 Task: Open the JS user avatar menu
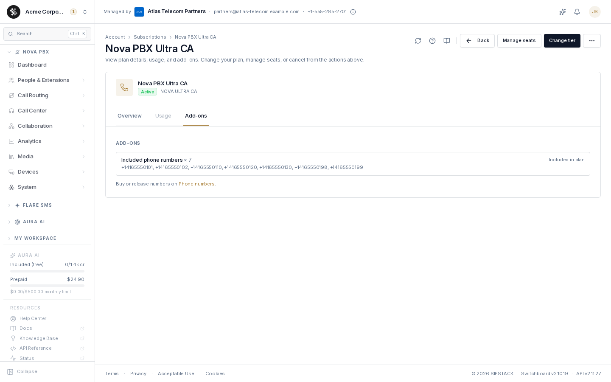coord(595,12)
